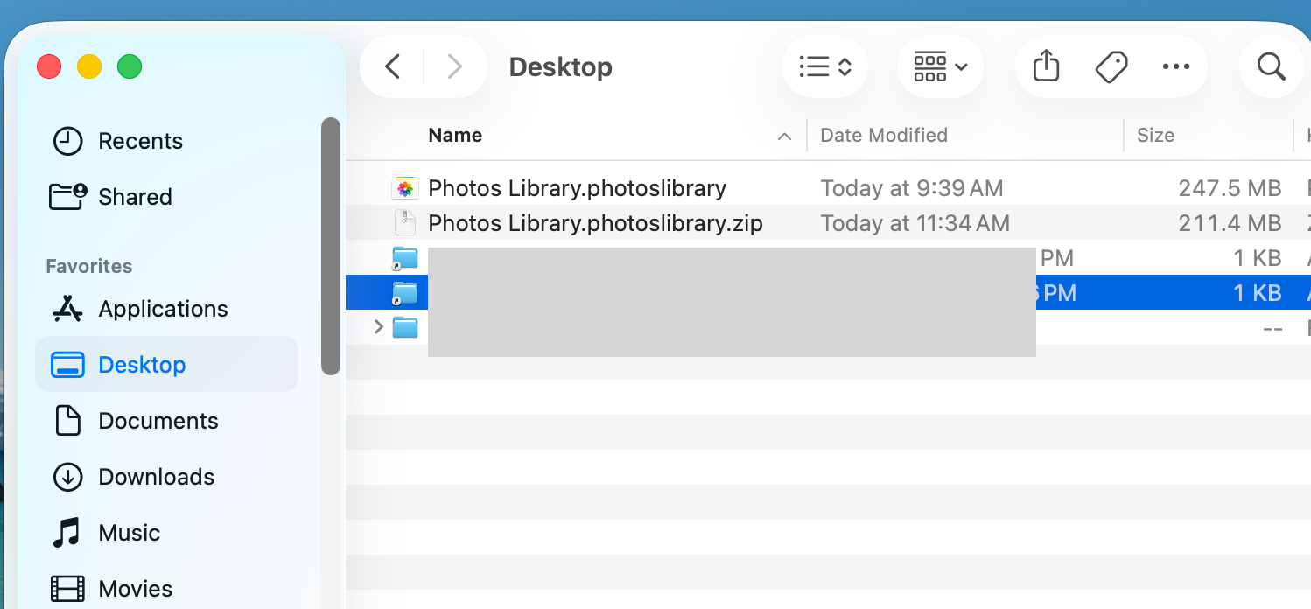Open the More actions ellipsis menu

coord(1176,66)
